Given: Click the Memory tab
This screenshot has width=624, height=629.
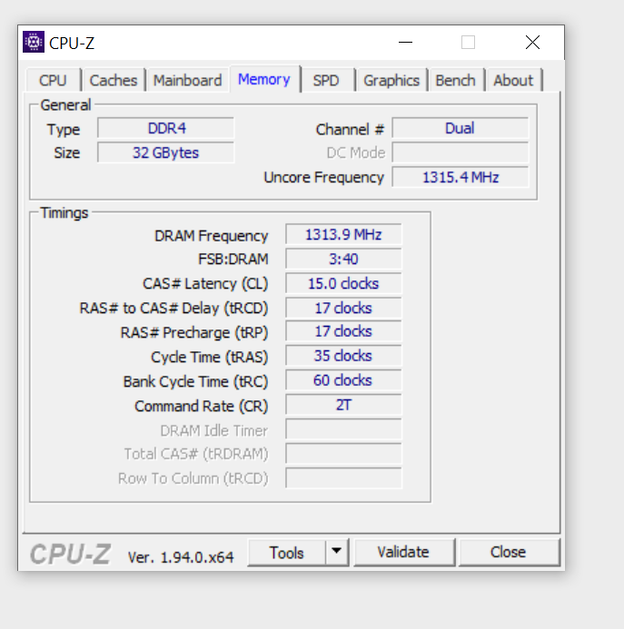Looking at the screenshot, I should (x=264, y=79).
